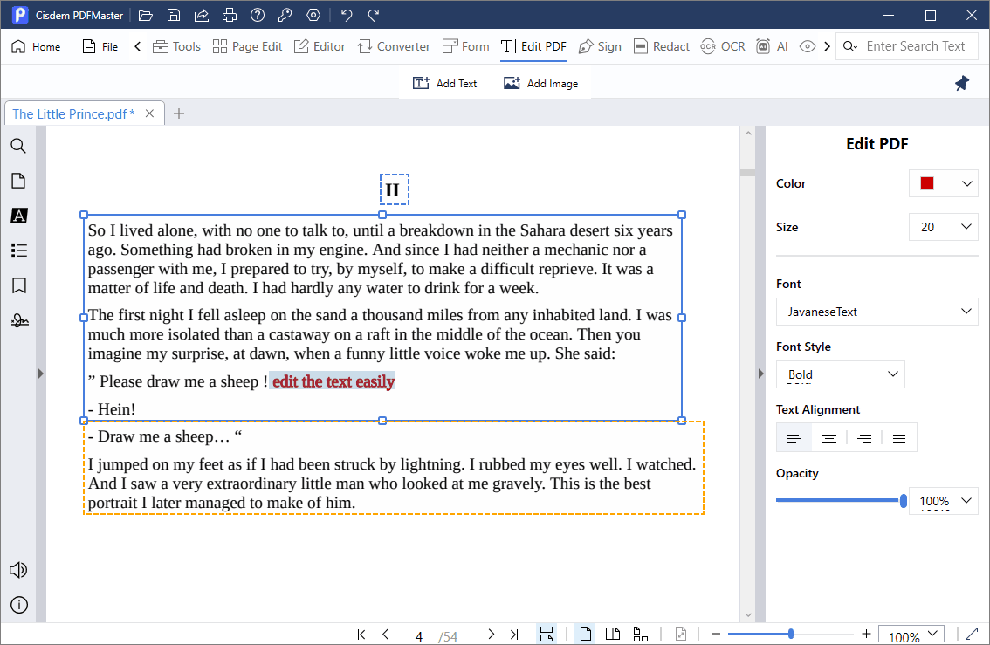Show page thumbnails from the left sidebar

pos(19,182)
